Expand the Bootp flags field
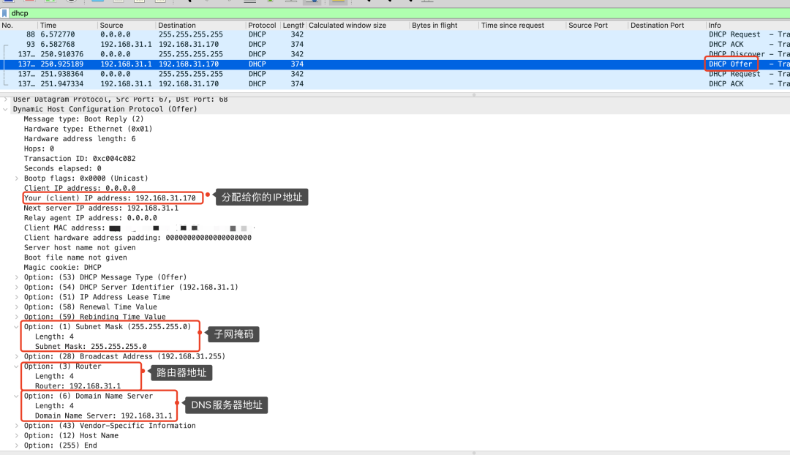The height and width of the screenshot is (455, 790). coord(17,178)
